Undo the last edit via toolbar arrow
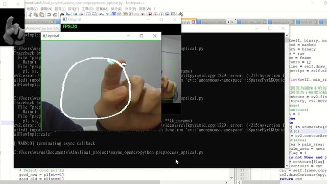The image size is (327, 184). (x=49, y=15)
